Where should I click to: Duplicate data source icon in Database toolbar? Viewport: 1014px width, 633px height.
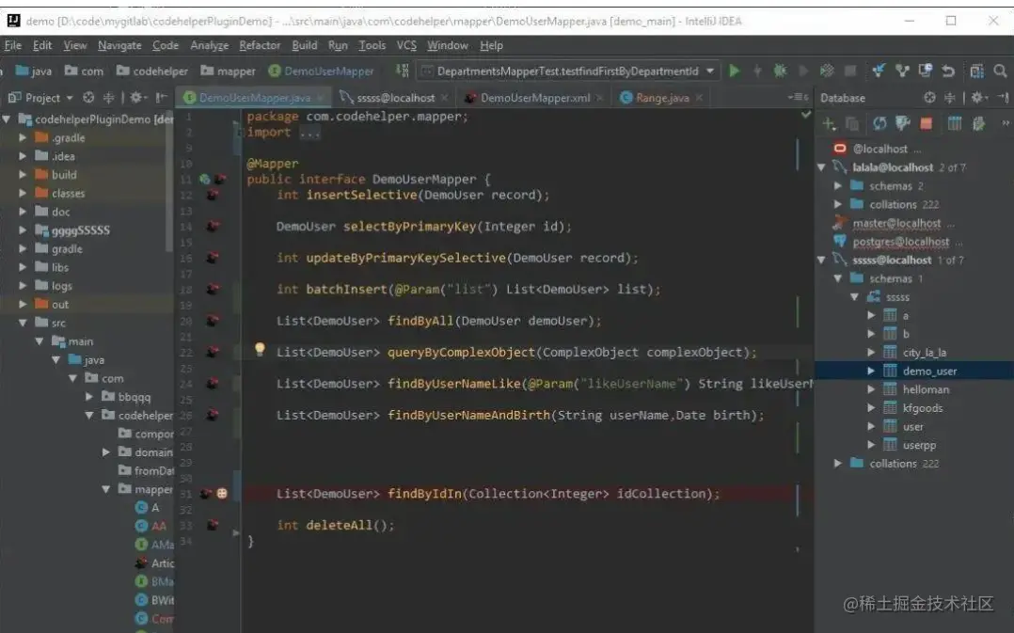[x=852, y=123]
